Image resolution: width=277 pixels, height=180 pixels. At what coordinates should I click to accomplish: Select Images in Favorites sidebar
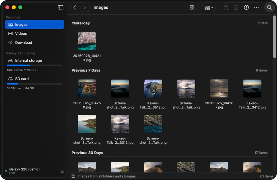coord(35,24)
